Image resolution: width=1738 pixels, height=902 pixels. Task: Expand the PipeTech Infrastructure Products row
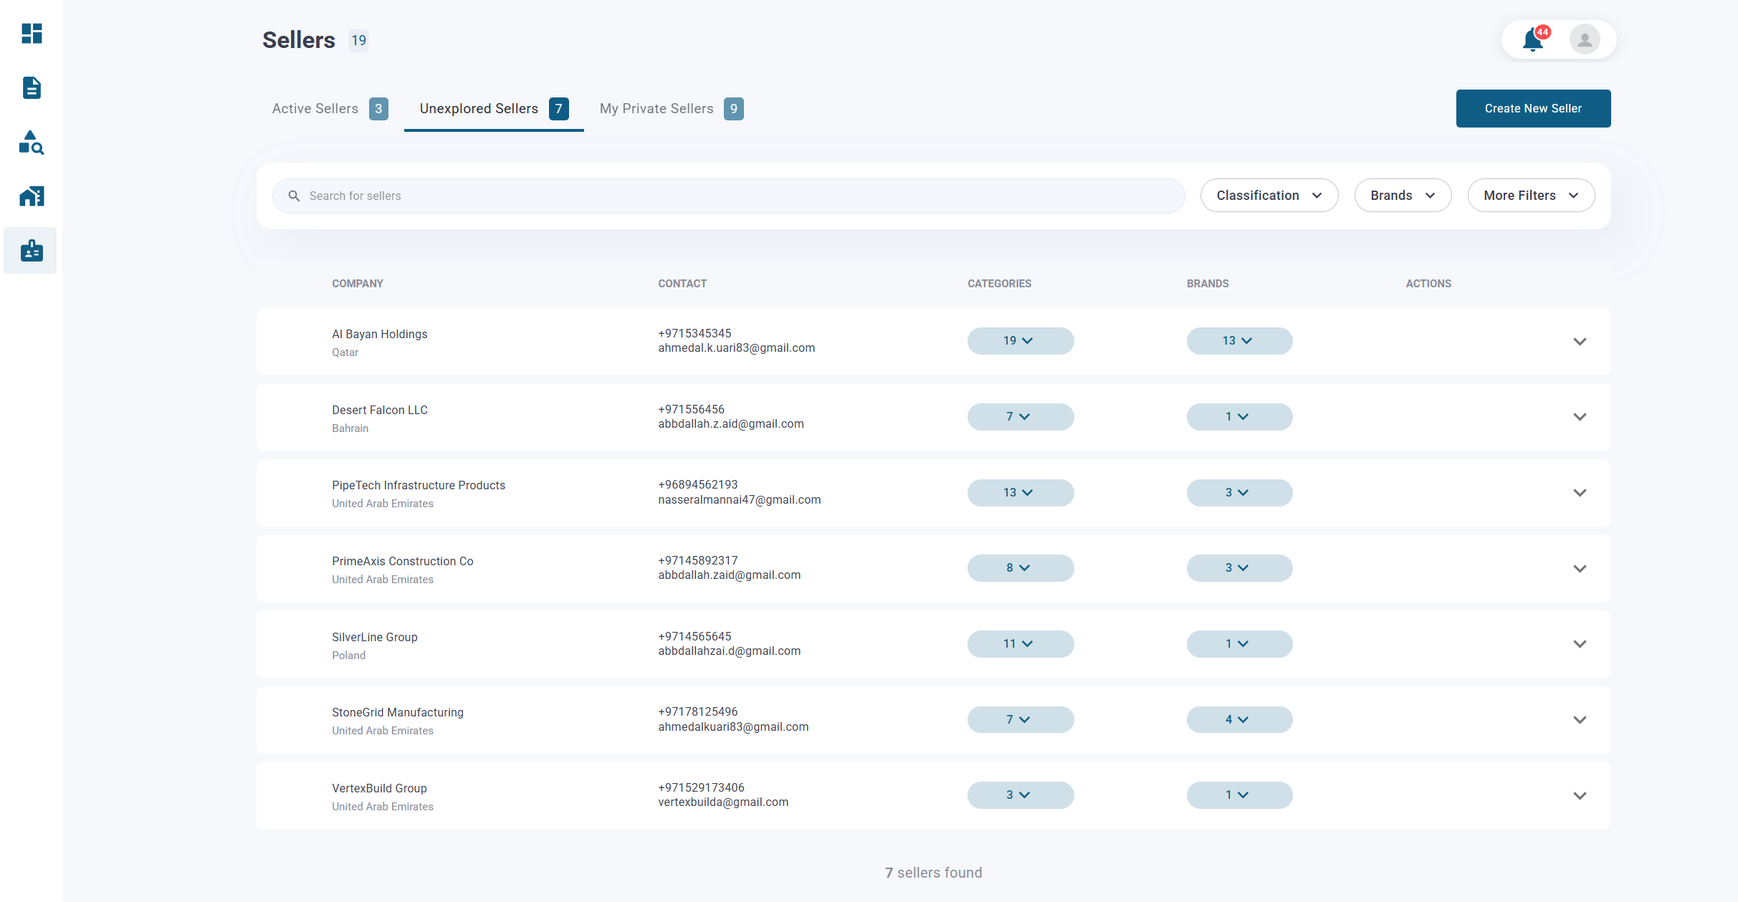[x=1580, y=493]
